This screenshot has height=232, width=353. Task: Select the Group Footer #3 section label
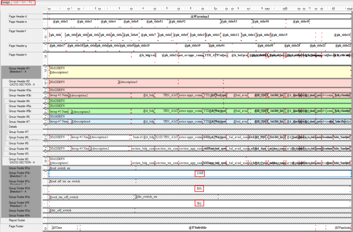19,154
